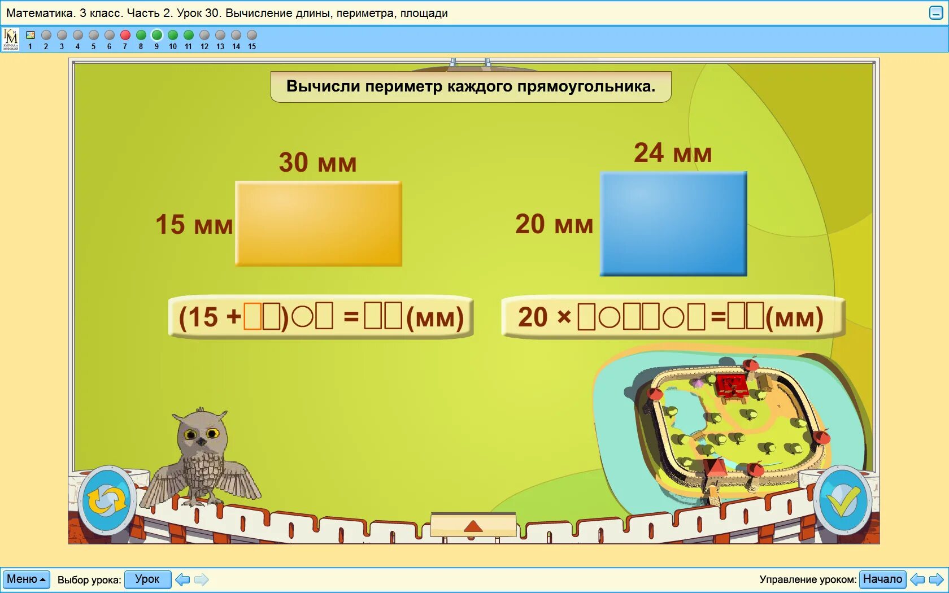Jump to slide 5 dot
The height and width of the screenshot is (593, 949).
(94, 35)
